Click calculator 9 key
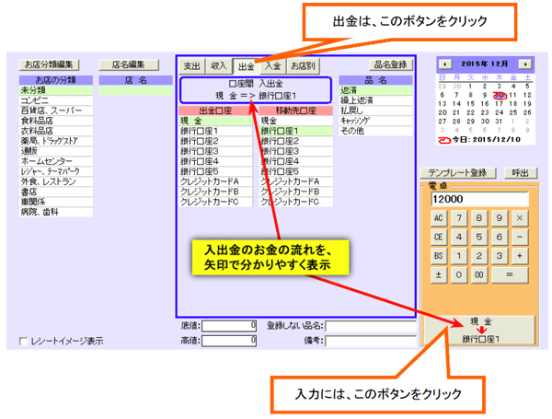The image size is (552, 419). click(500, 218)
